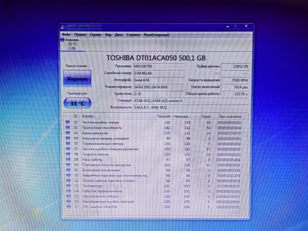Minimize the CrystalDiskInfo window
This screenshot has width=308, height=231.
tap(228, 26)
